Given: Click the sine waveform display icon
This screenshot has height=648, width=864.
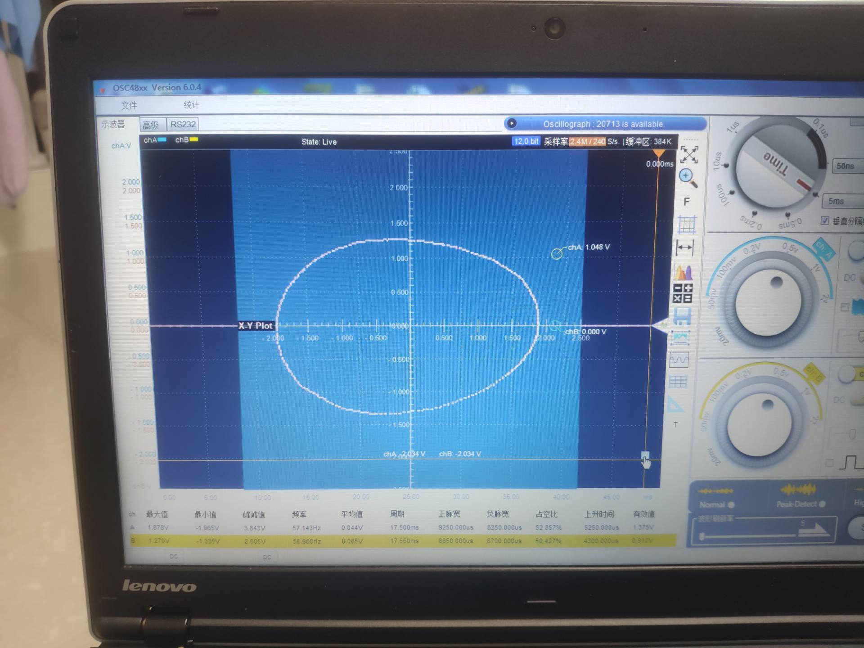Looking at the screenshot, I should click(679, 360).
